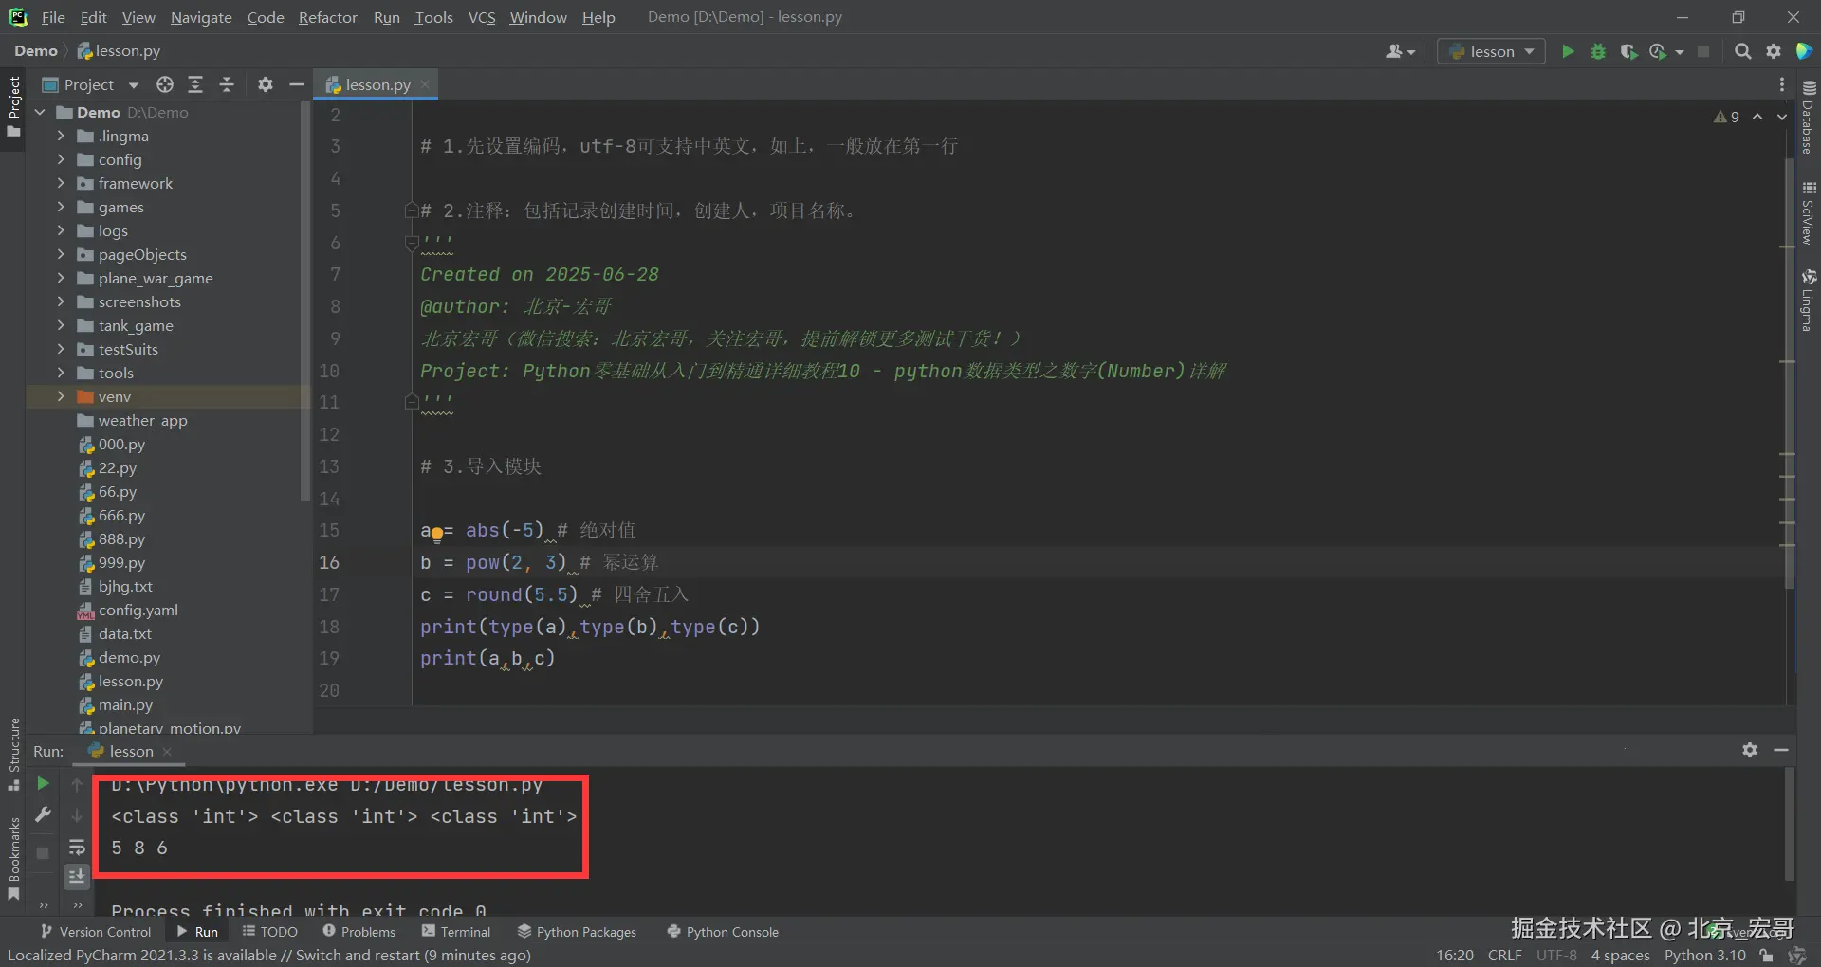The image size is (1821, 967).
Task: Open Run panel settings gear
Action: click(1750, 750)
